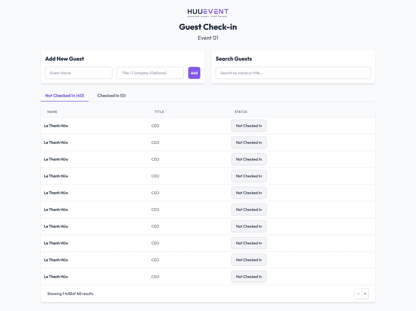Image resolution: width=416 pixels, height=311 pixels.
Task: Switch to the Not Checked In (40) tab
Action: (x=65, y=96)
